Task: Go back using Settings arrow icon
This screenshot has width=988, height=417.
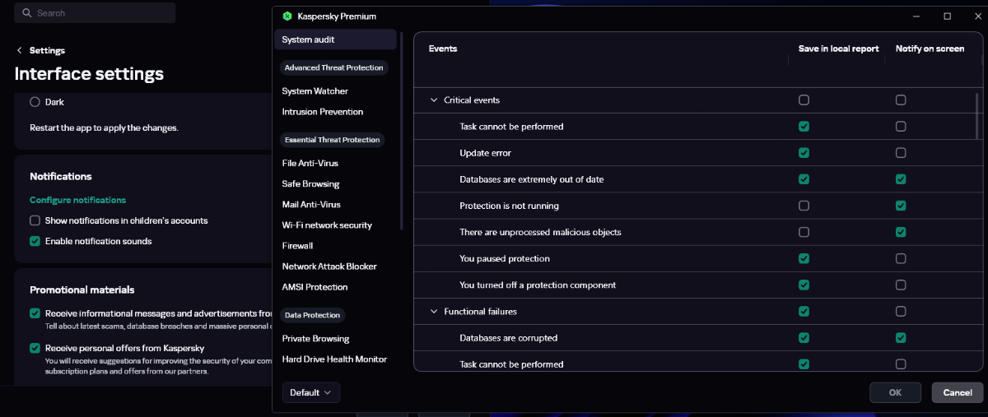Action: (20, 50)
